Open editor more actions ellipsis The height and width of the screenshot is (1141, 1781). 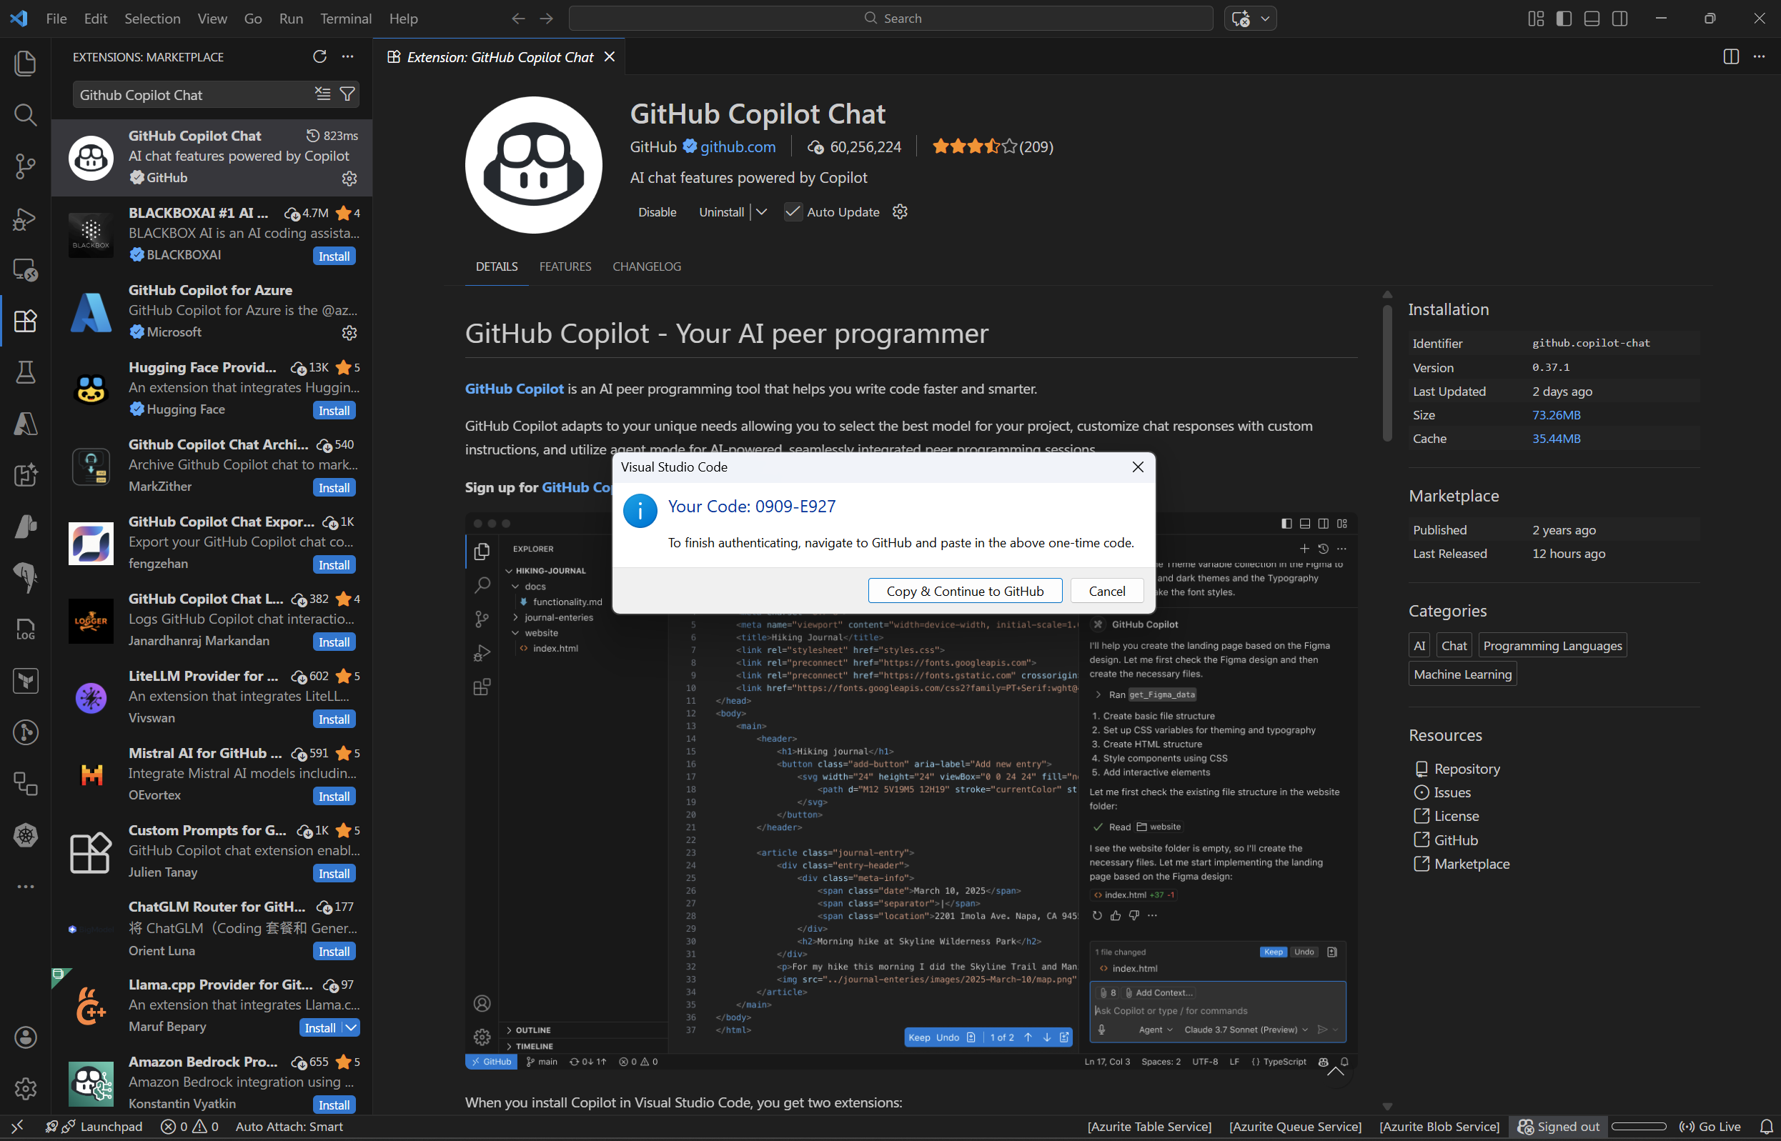pos(1759,56)
